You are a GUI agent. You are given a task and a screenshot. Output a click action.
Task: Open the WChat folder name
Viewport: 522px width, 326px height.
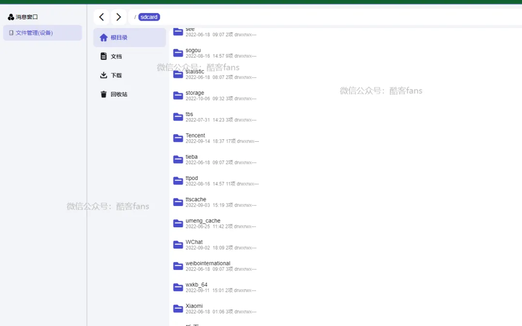[x=194, y=242]
